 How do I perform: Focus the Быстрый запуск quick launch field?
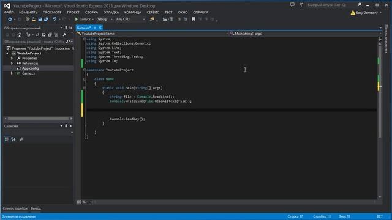(x=332, y=5)
